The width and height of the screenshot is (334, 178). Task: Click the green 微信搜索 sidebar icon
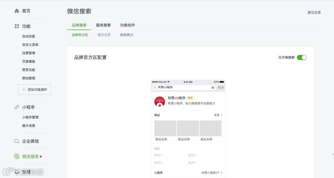[x=17, y=156]
